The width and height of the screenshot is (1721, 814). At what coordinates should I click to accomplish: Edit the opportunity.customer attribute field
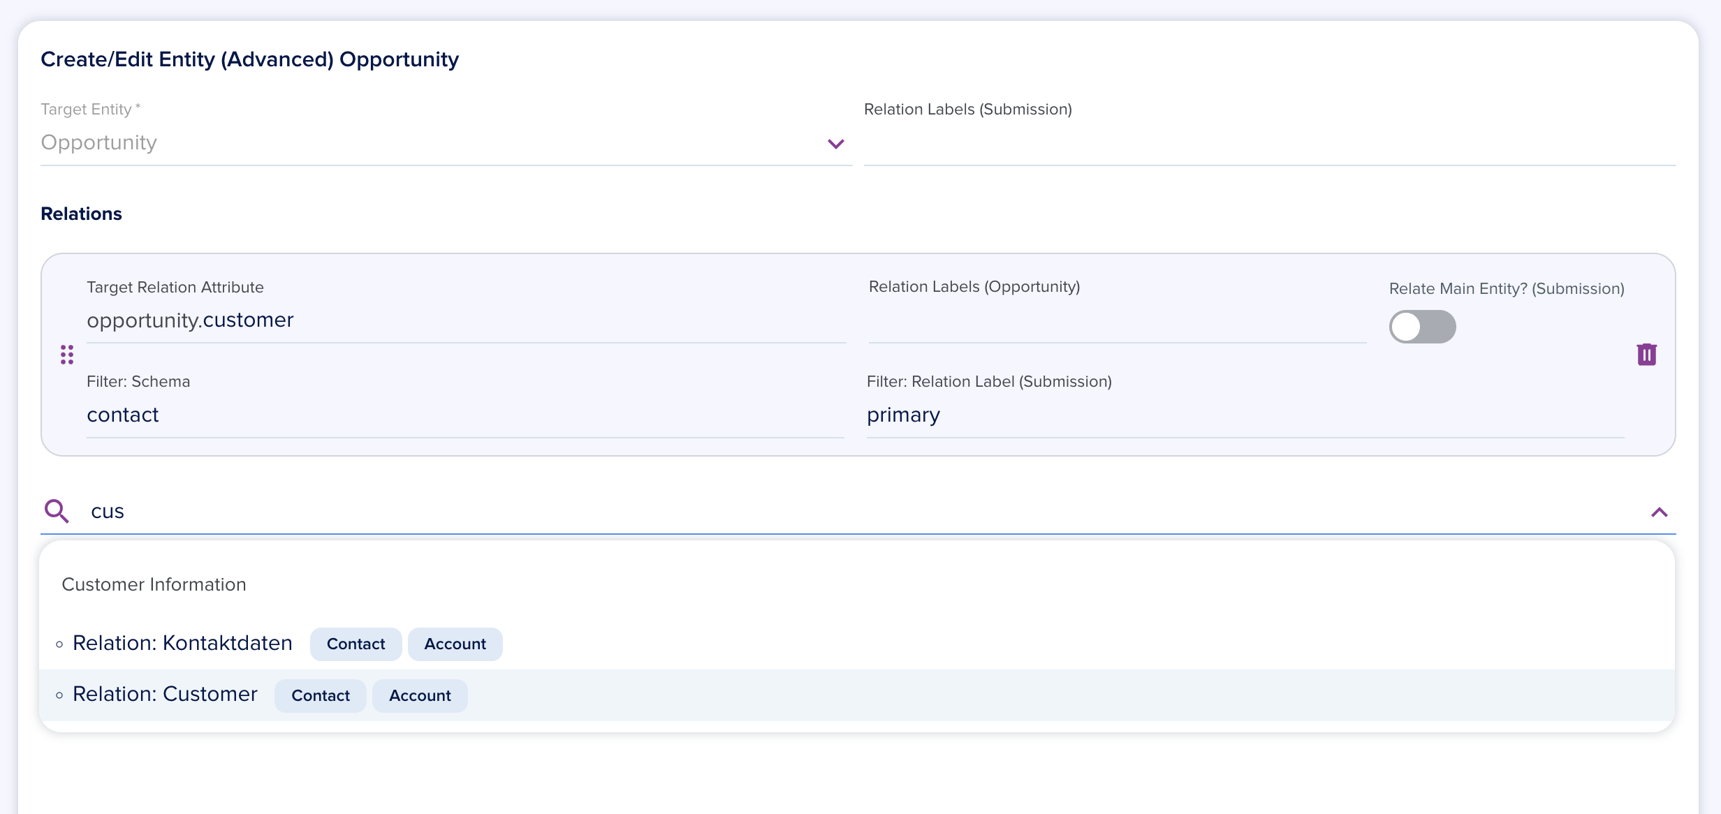click(465, 320)
